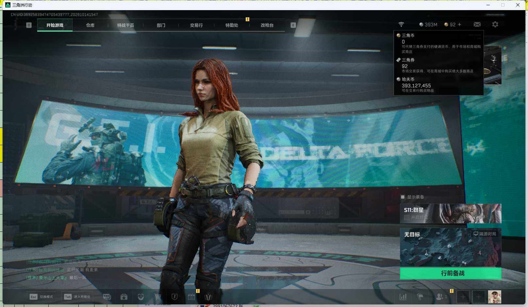Open the chat speech-bubble icon
528x307 pixels.
[107, 297]
